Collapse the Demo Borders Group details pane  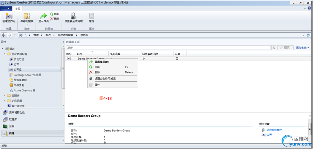(309, 116)
